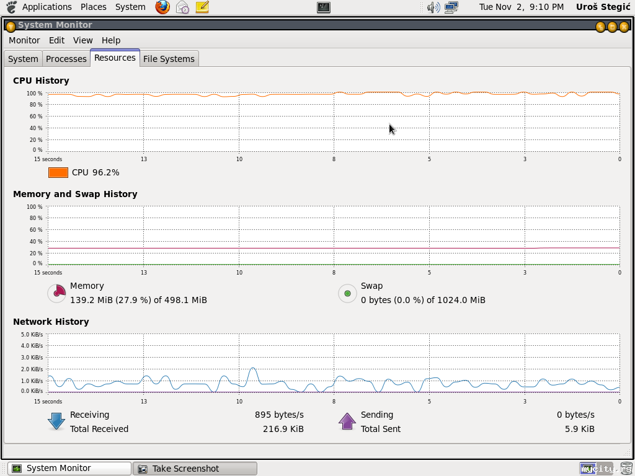Click the Take Screenshot taskbar button

195,469
